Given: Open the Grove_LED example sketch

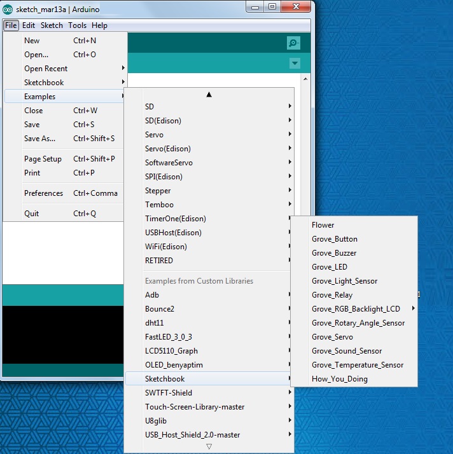Looking at the screenshot, I should click(354, 266).
